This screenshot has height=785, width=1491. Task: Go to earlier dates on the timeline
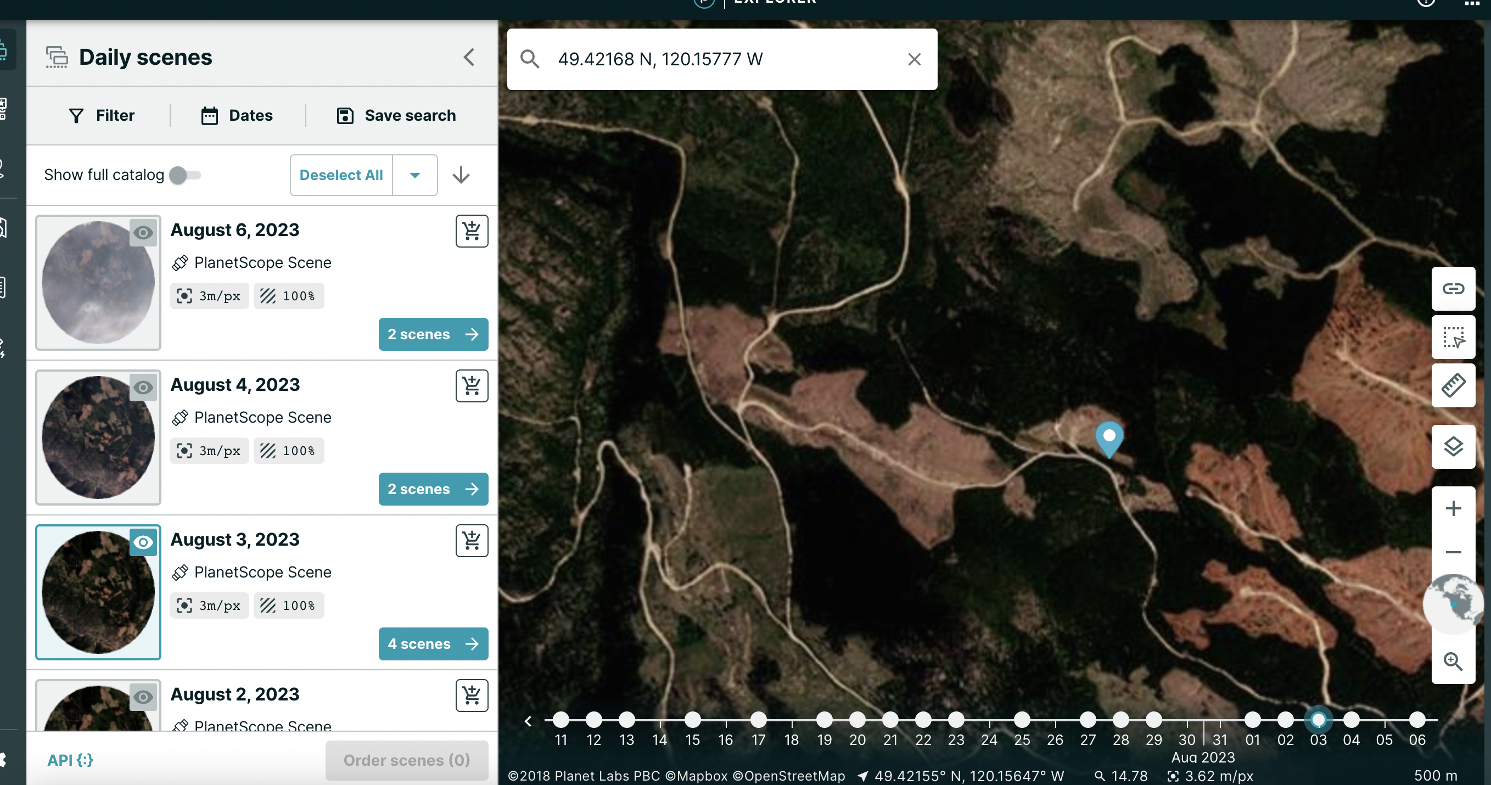[x=528, y=721]
